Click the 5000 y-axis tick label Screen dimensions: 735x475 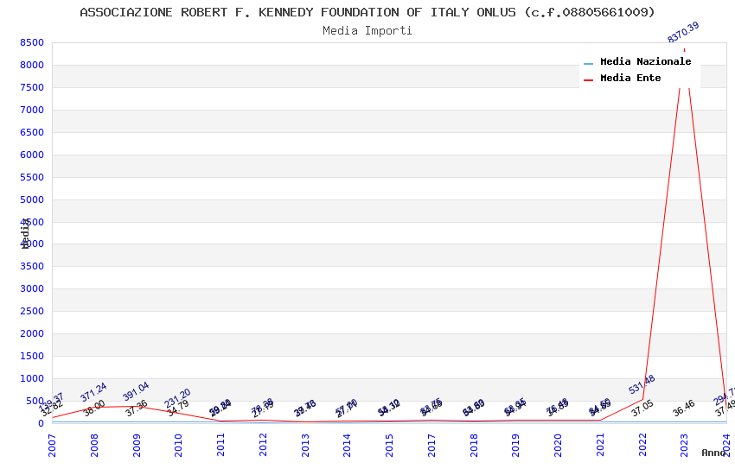point(32,199)
